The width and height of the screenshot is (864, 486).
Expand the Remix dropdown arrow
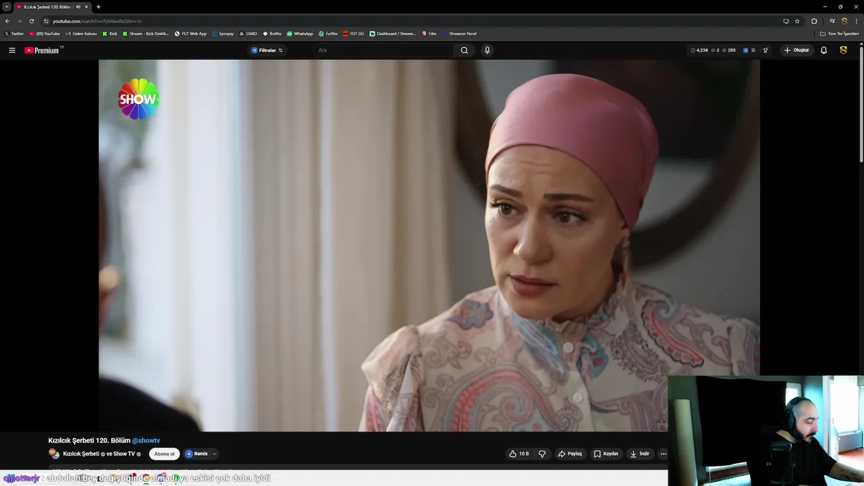(x=214, y=454)
